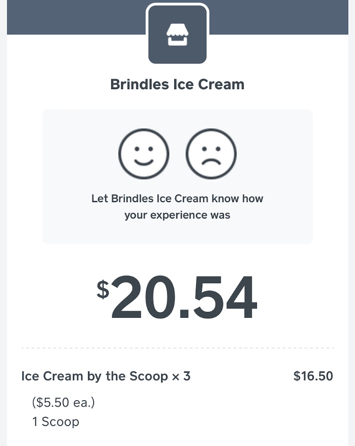Click "Ice Cream" in the bold merchant title
This screenshot has height=446, width=355.
point(208,84)
